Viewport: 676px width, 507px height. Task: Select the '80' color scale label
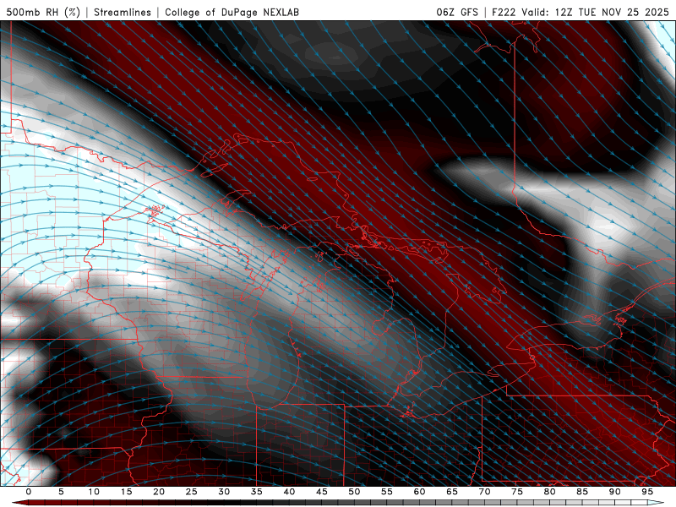point(549,492)
